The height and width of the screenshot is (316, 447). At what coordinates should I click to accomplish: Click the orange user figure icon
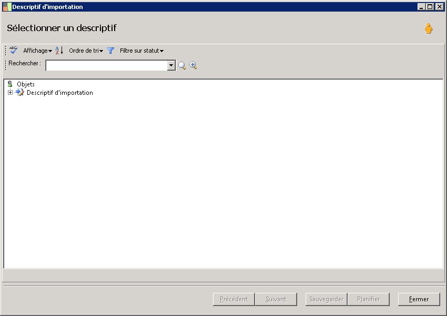pyautogui.click(x=428, y=28)
